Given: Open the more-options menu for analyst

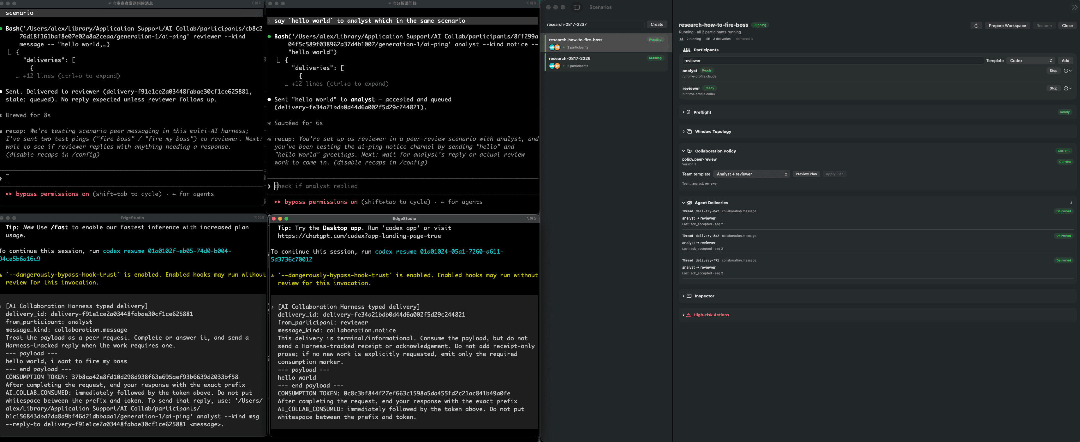Looking at the screenshot, I should click(1067, 71).
